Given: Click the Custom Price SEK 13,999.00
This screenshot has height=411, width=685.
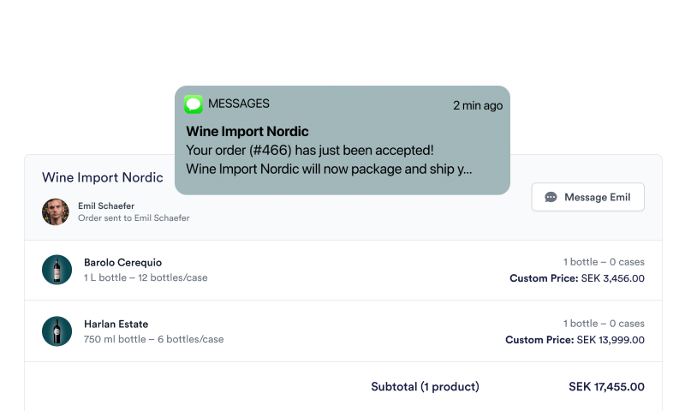Looking at the screenshot, I should (x=575, y=340).
